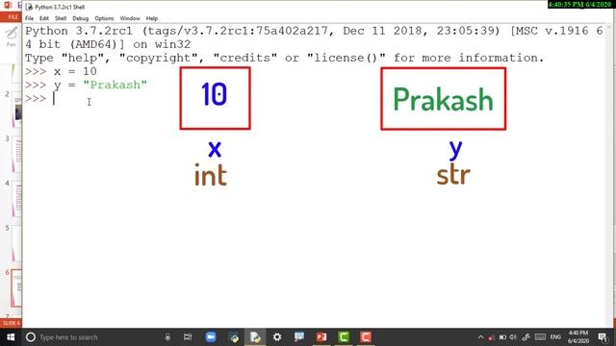616x346 pixels.
Task: Open the red Camtasia recorder taskbar icon
Action: (x=366, y=337)
